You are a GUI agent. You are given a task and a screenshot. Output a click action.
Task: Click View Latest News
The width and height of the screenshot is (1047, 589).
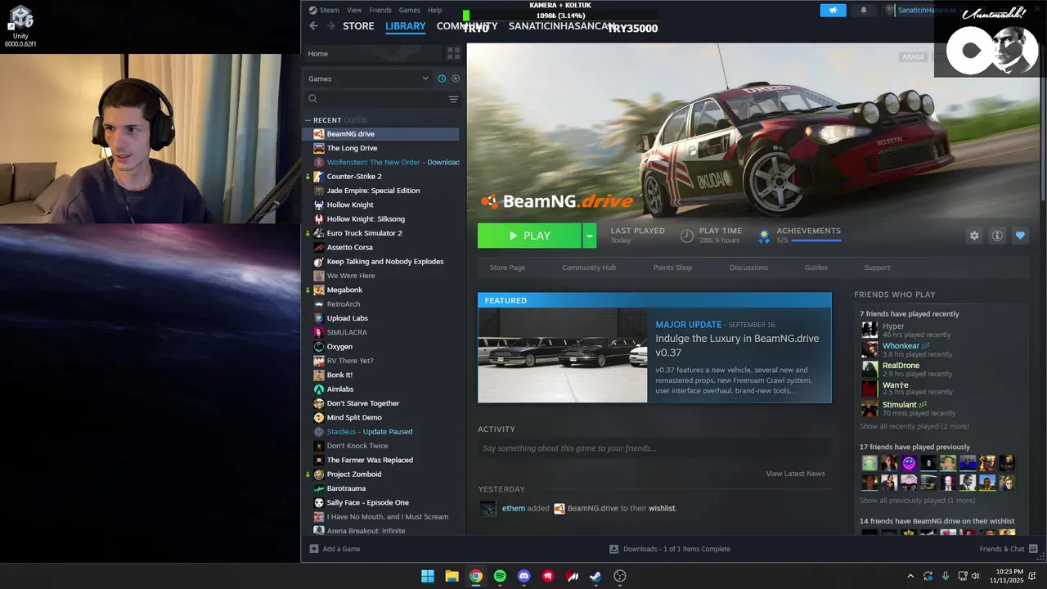[795, 474]
